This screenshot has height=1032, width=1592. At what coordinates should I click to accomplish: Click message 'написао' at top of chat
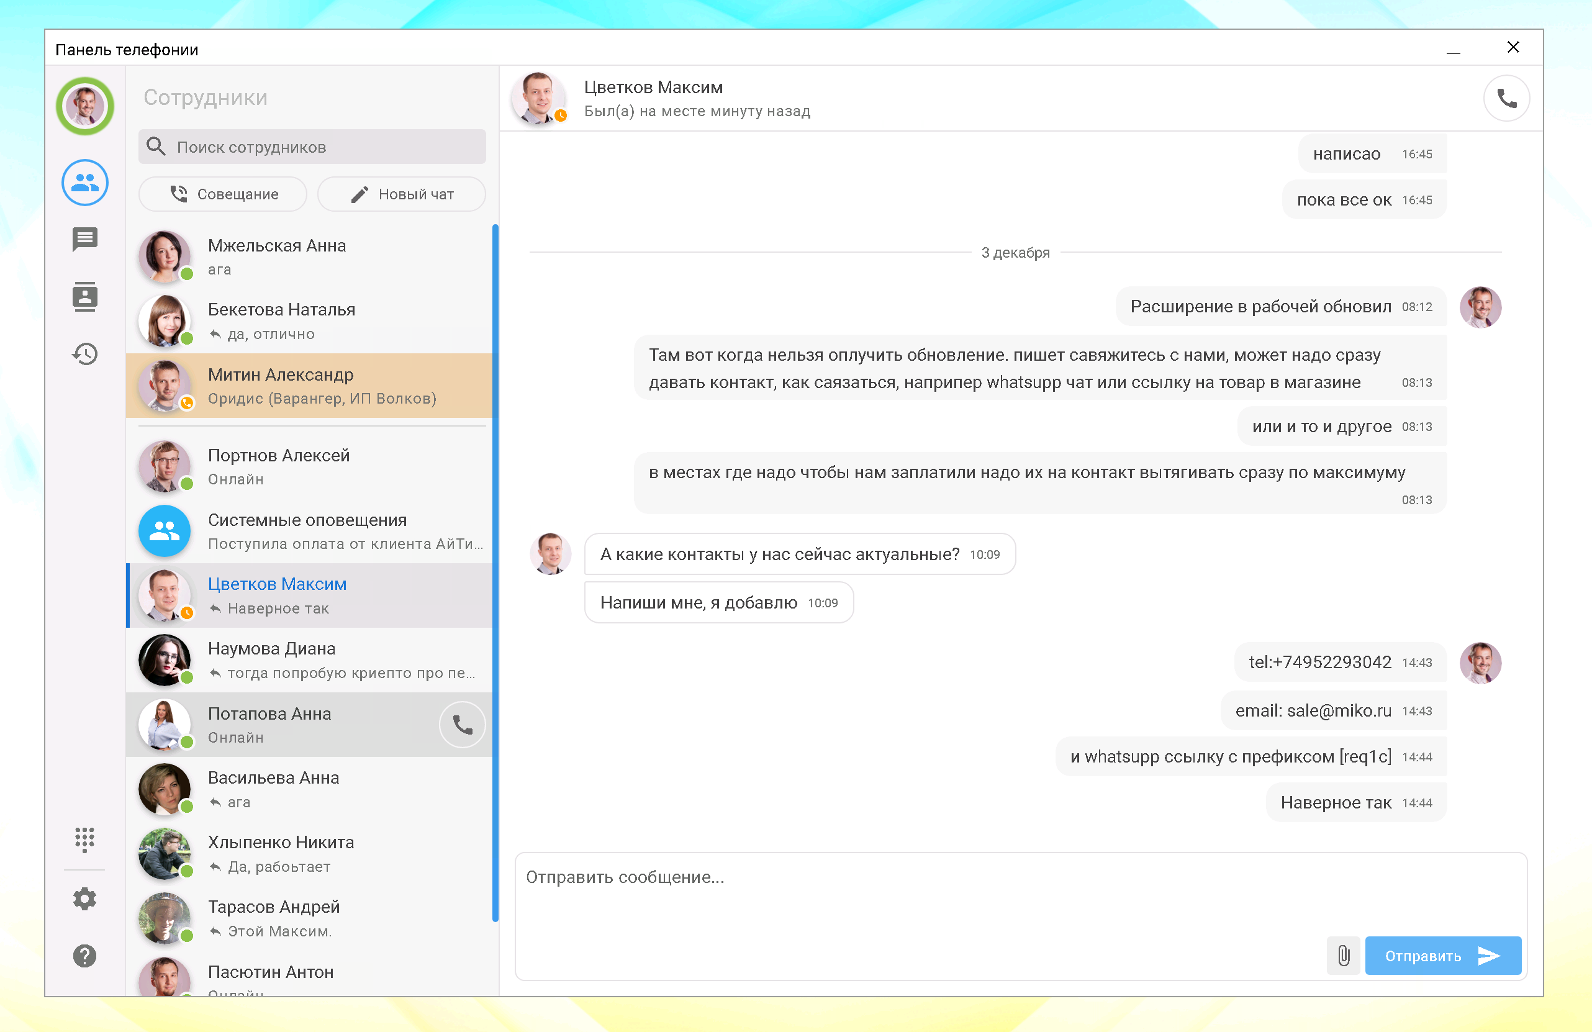[1373, 154]
